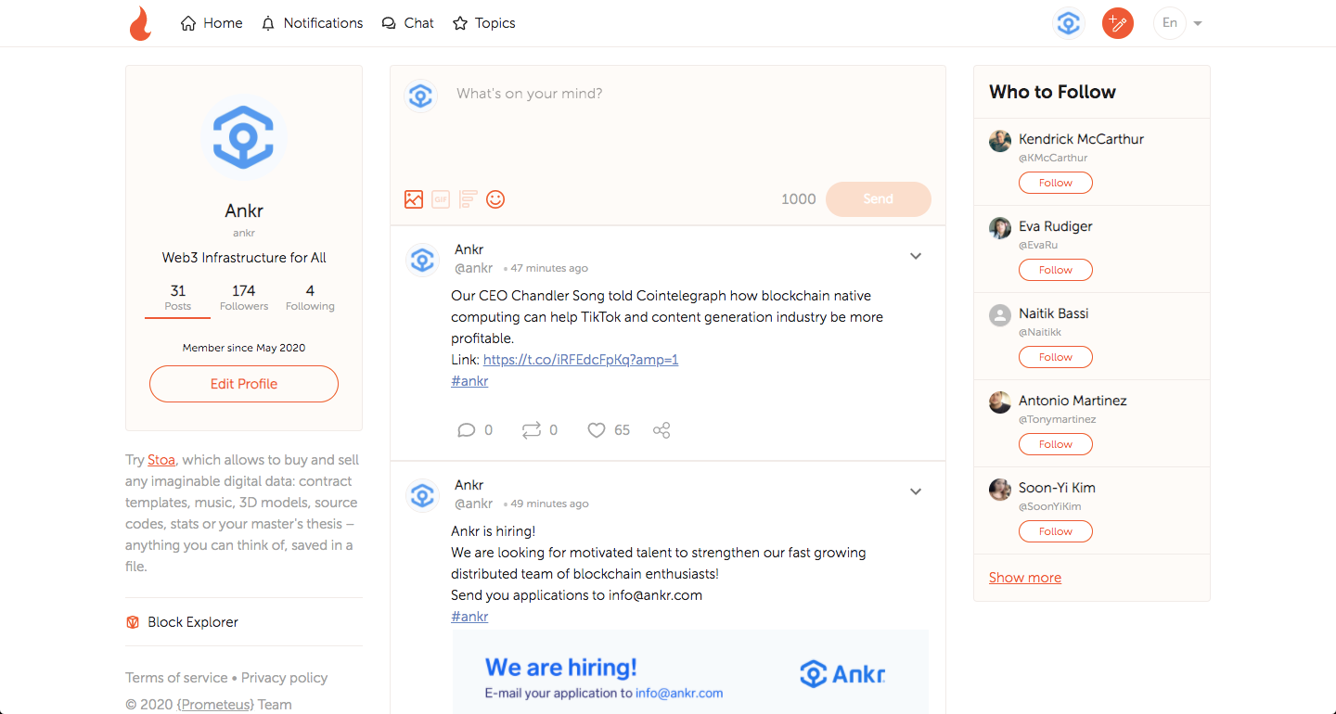Click the flame logo icon
Image resolution: width=1336 pixels, height=714 pixels.
tap(140, 23)
